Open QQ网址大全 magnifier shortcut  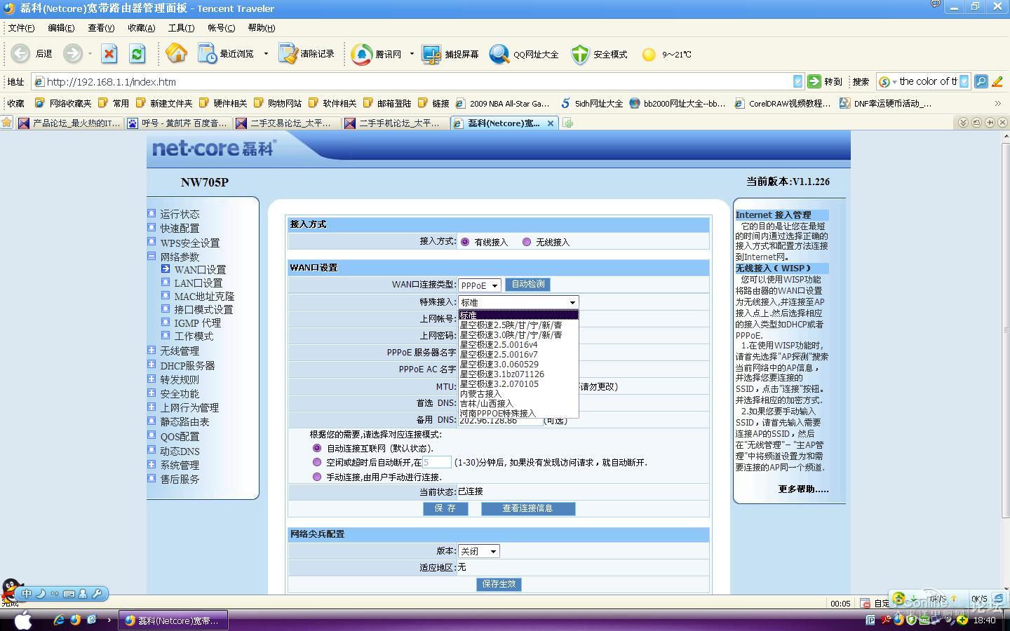[525, 54]
